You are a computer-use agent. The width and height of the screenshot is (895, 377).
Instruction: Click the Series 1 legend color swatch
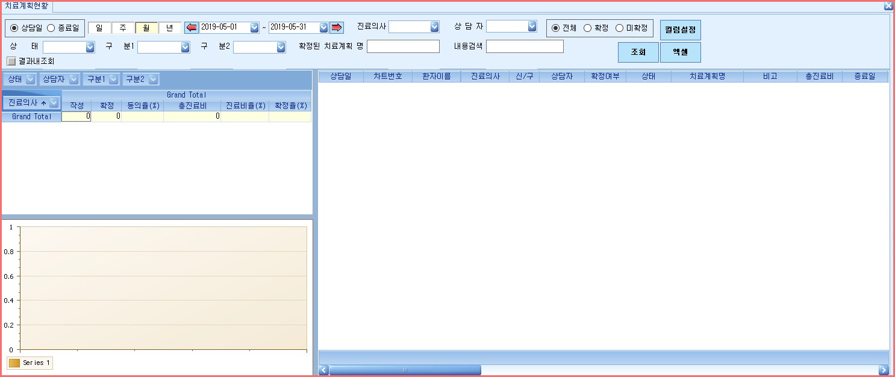pyautogui.click(x=14, y=363)
